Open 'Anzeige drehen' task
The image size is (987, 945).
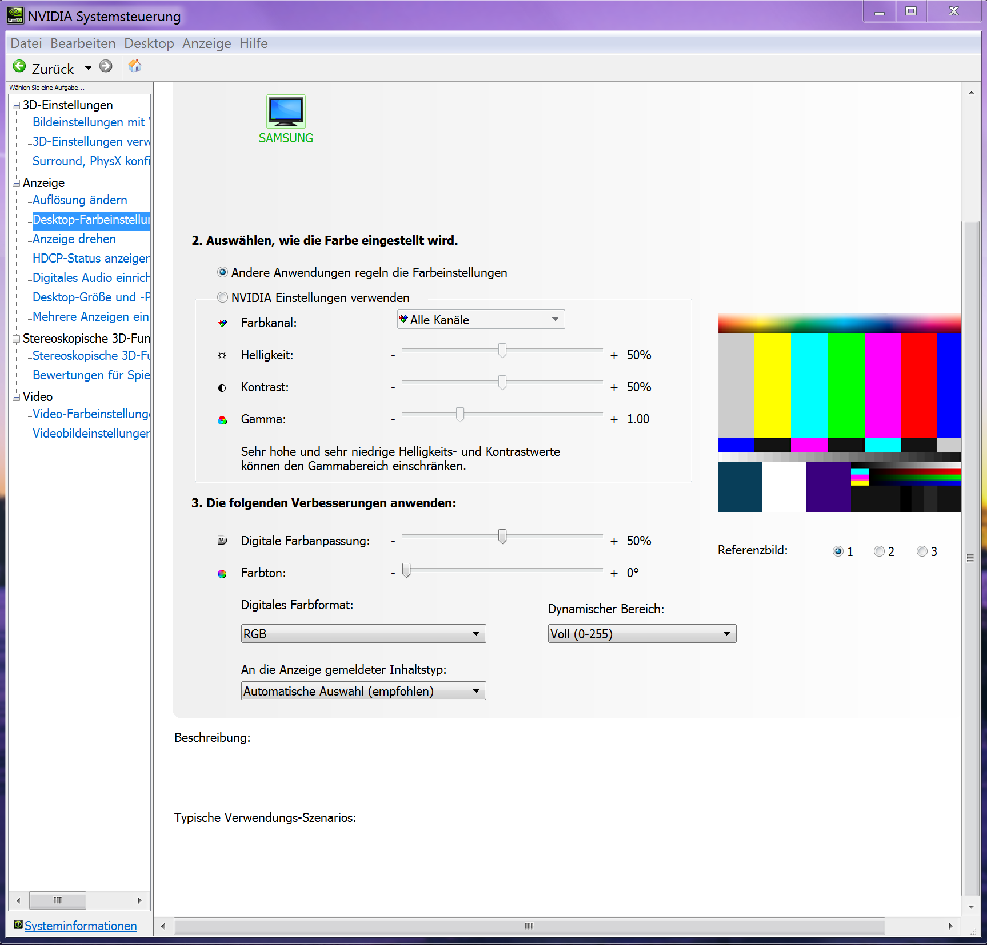coord(74,239)
